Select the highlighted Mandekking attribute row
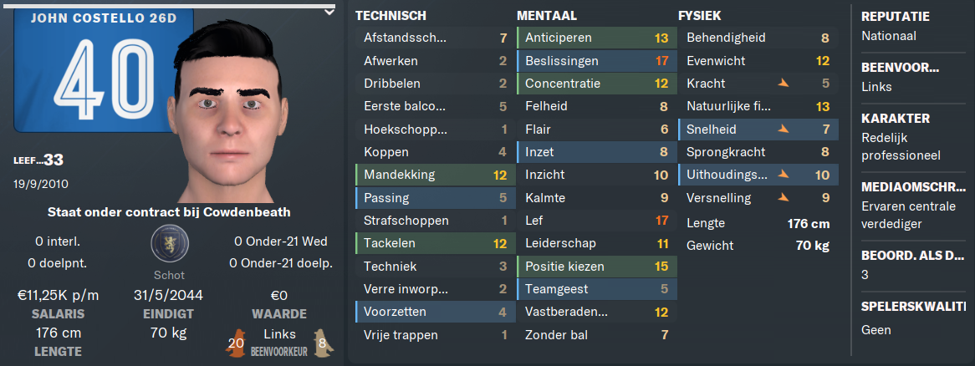 click(436, 175)
